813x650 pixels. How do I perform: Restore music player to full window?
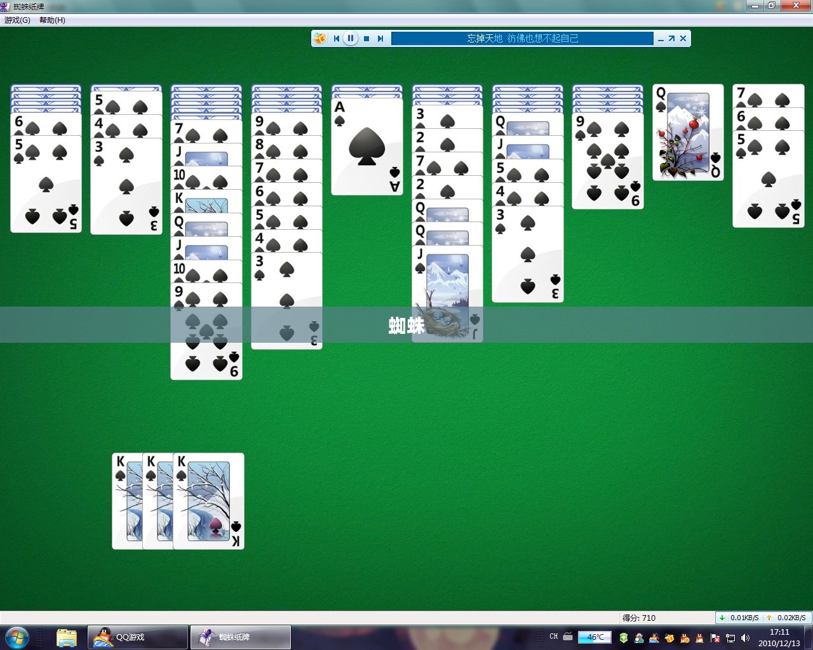671,39
